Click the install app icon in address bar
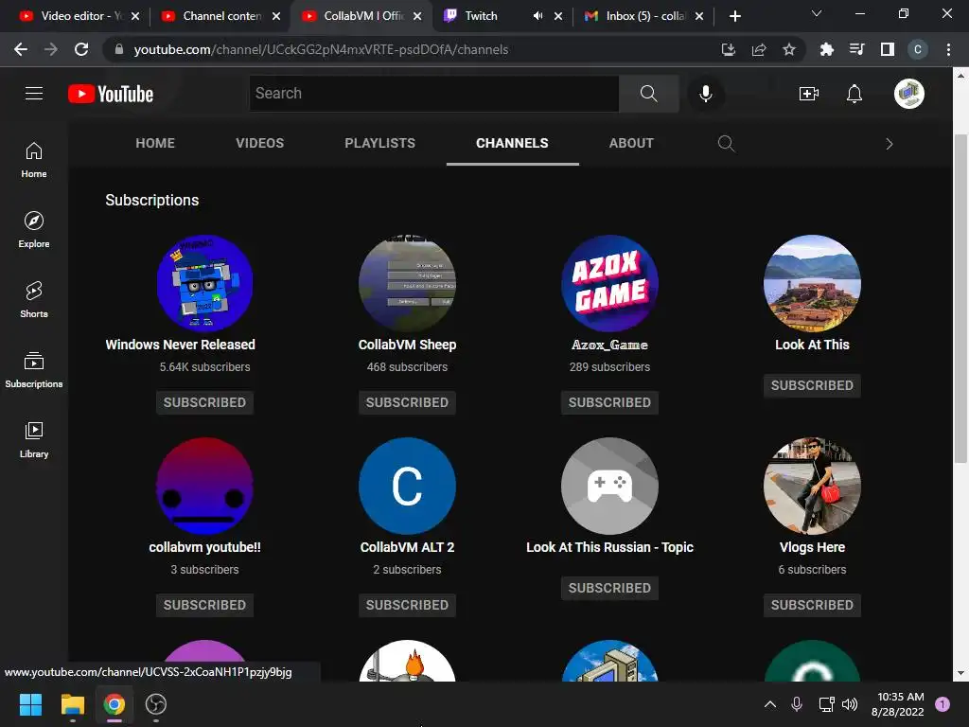This screenshot has height=727, width=969. 729,49
